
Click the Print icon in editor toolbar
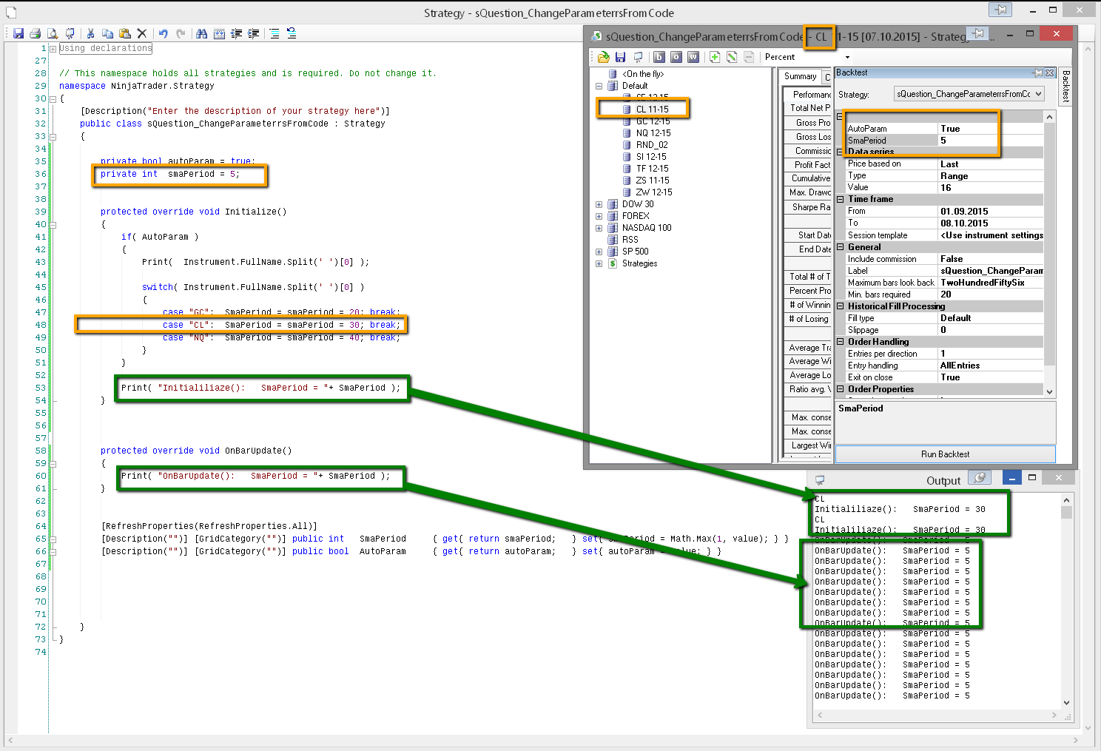click(x=35, y=33)
